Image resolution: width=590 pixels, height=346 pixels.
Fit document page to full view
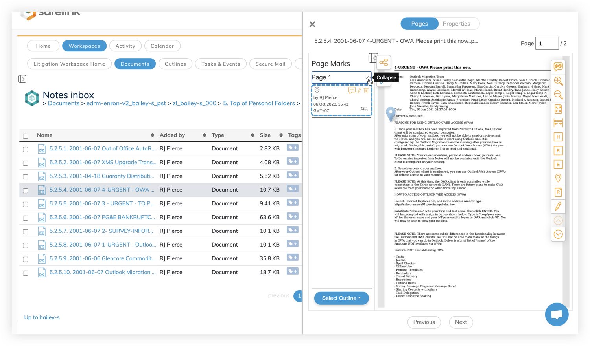(558, 109)
